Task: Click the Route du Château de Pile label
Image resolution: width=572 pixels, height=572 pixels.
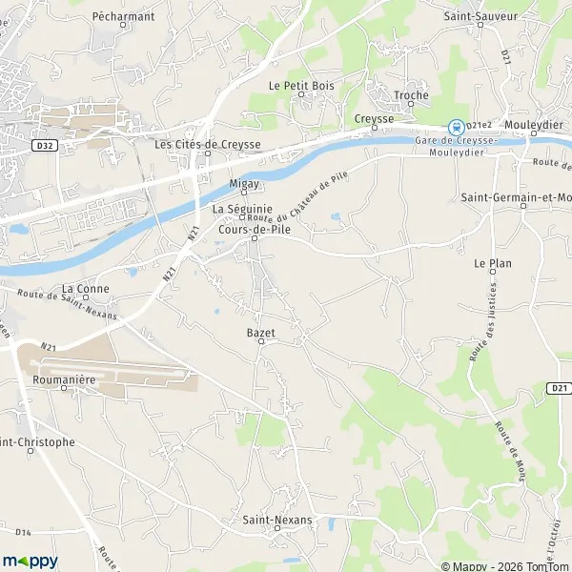Action: coord(297,197)
